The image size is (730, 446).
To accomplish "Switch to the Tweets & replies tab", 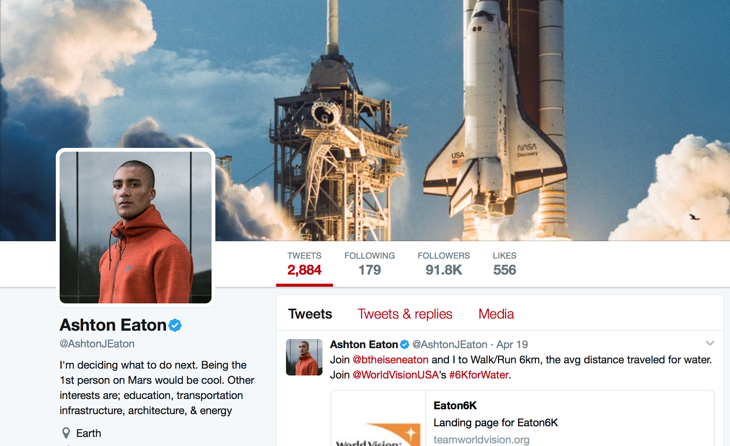I will pos(405,314).
